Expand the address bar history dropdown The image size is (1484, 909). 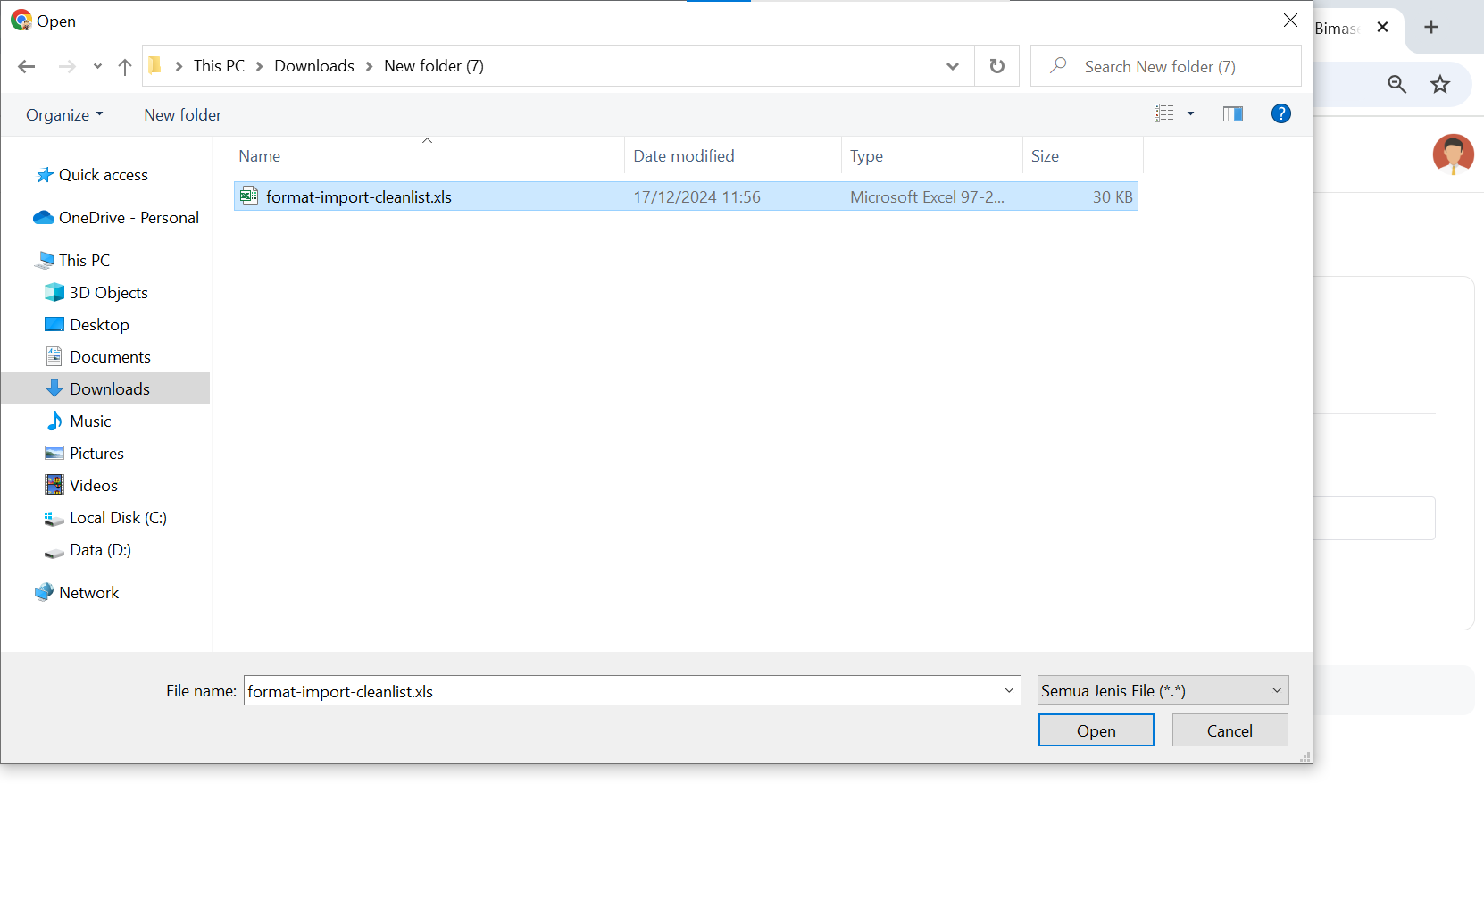952,66
